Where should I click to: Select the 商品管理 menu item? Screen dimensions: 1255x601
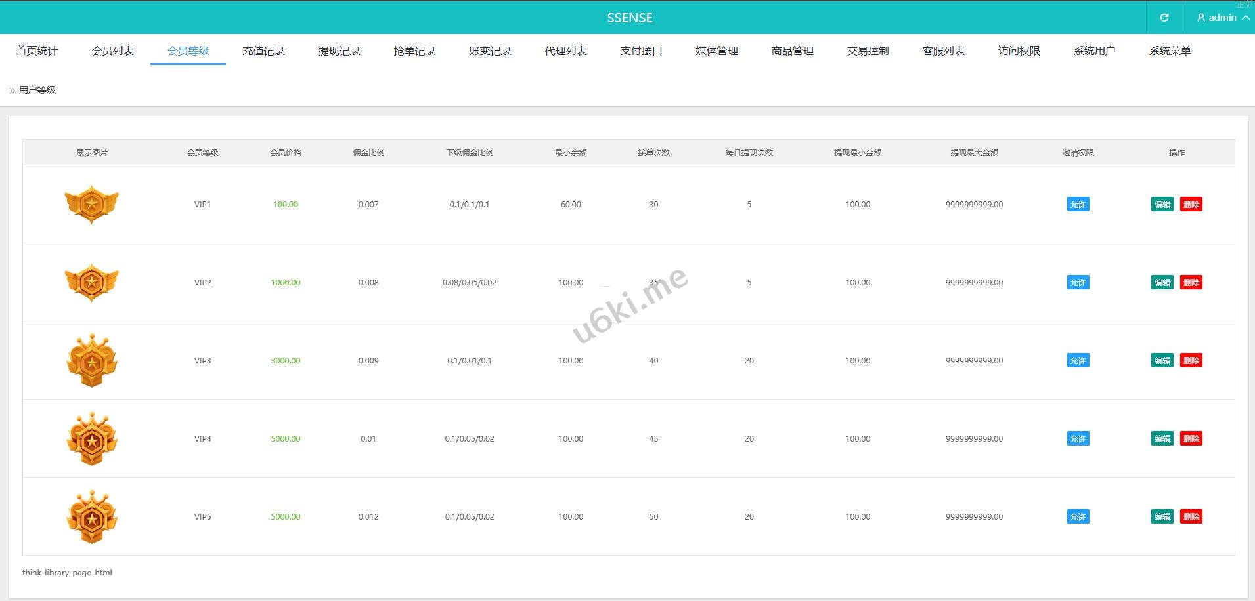pyautogui.click(x=792, y=51)
